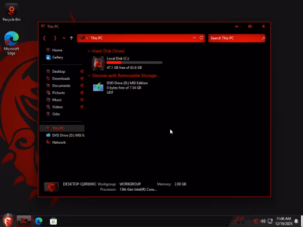Open the Microsoft Store from the taskbar

click(x=53, y=221)
